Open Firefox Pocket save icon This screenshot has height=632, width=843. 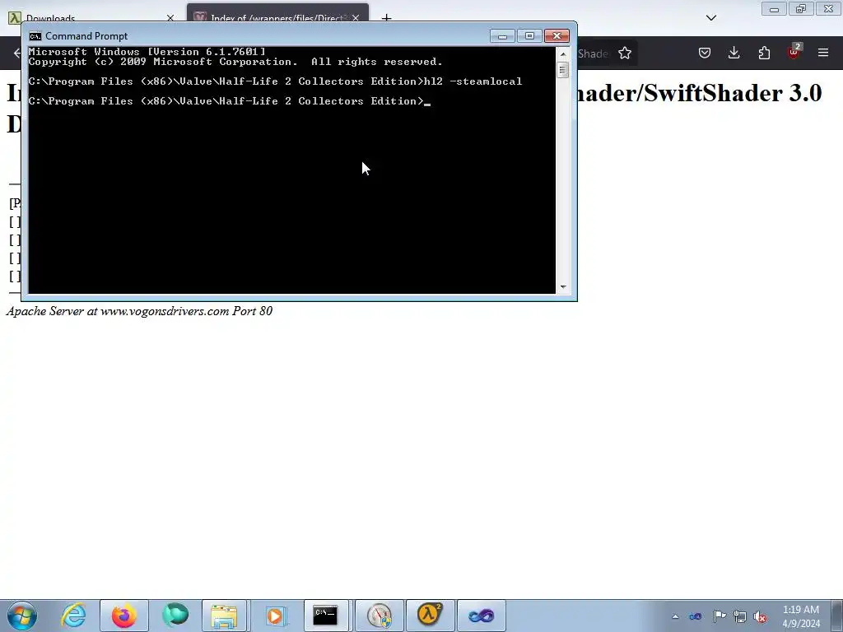[705, 53]
